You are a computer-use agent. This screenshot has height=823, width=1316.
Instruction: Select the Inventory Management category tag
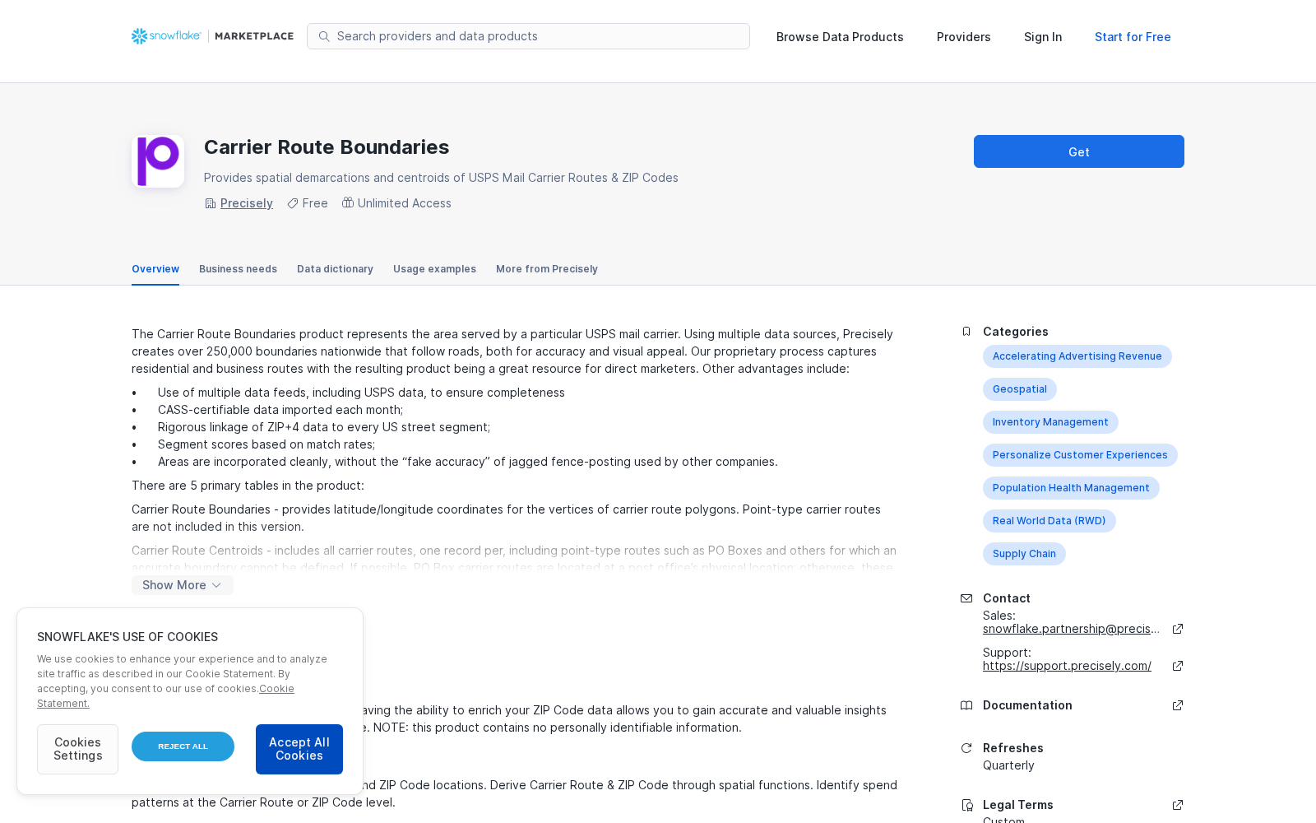[x=1050, y=422]
